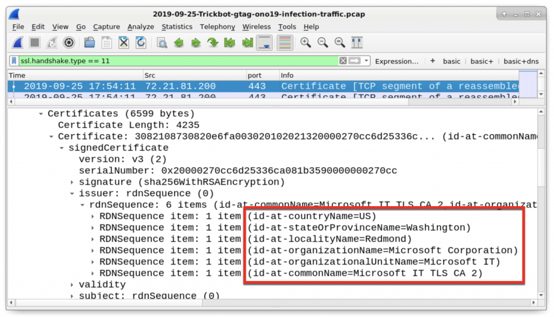This screenshot has width=554, height=317.
Task: Click the zoom in magnifier icon
Action: pos(306,43)
